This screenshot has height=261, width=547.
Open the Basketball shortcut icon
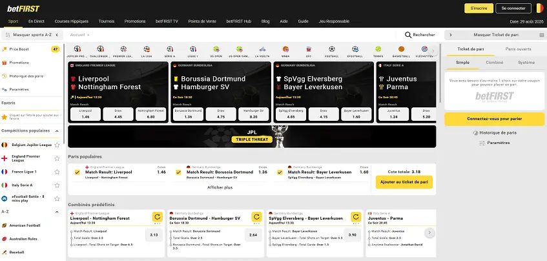pos(401,49)
